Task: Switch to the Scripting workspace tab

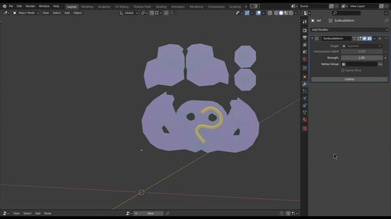Action: point(235,7)
